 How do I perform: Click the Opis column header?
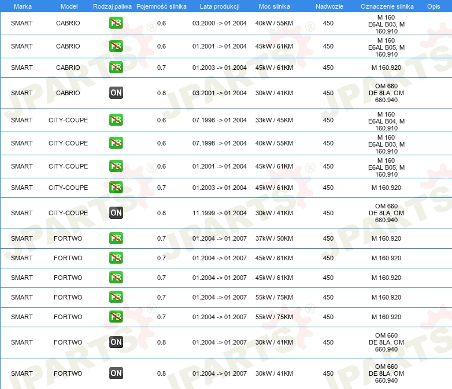(x=434, y=6)
